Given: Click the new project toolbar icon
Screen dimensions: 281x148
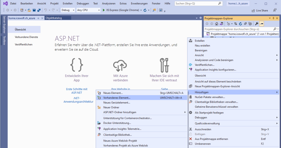Looking at the screenshot, I should 22,10.
